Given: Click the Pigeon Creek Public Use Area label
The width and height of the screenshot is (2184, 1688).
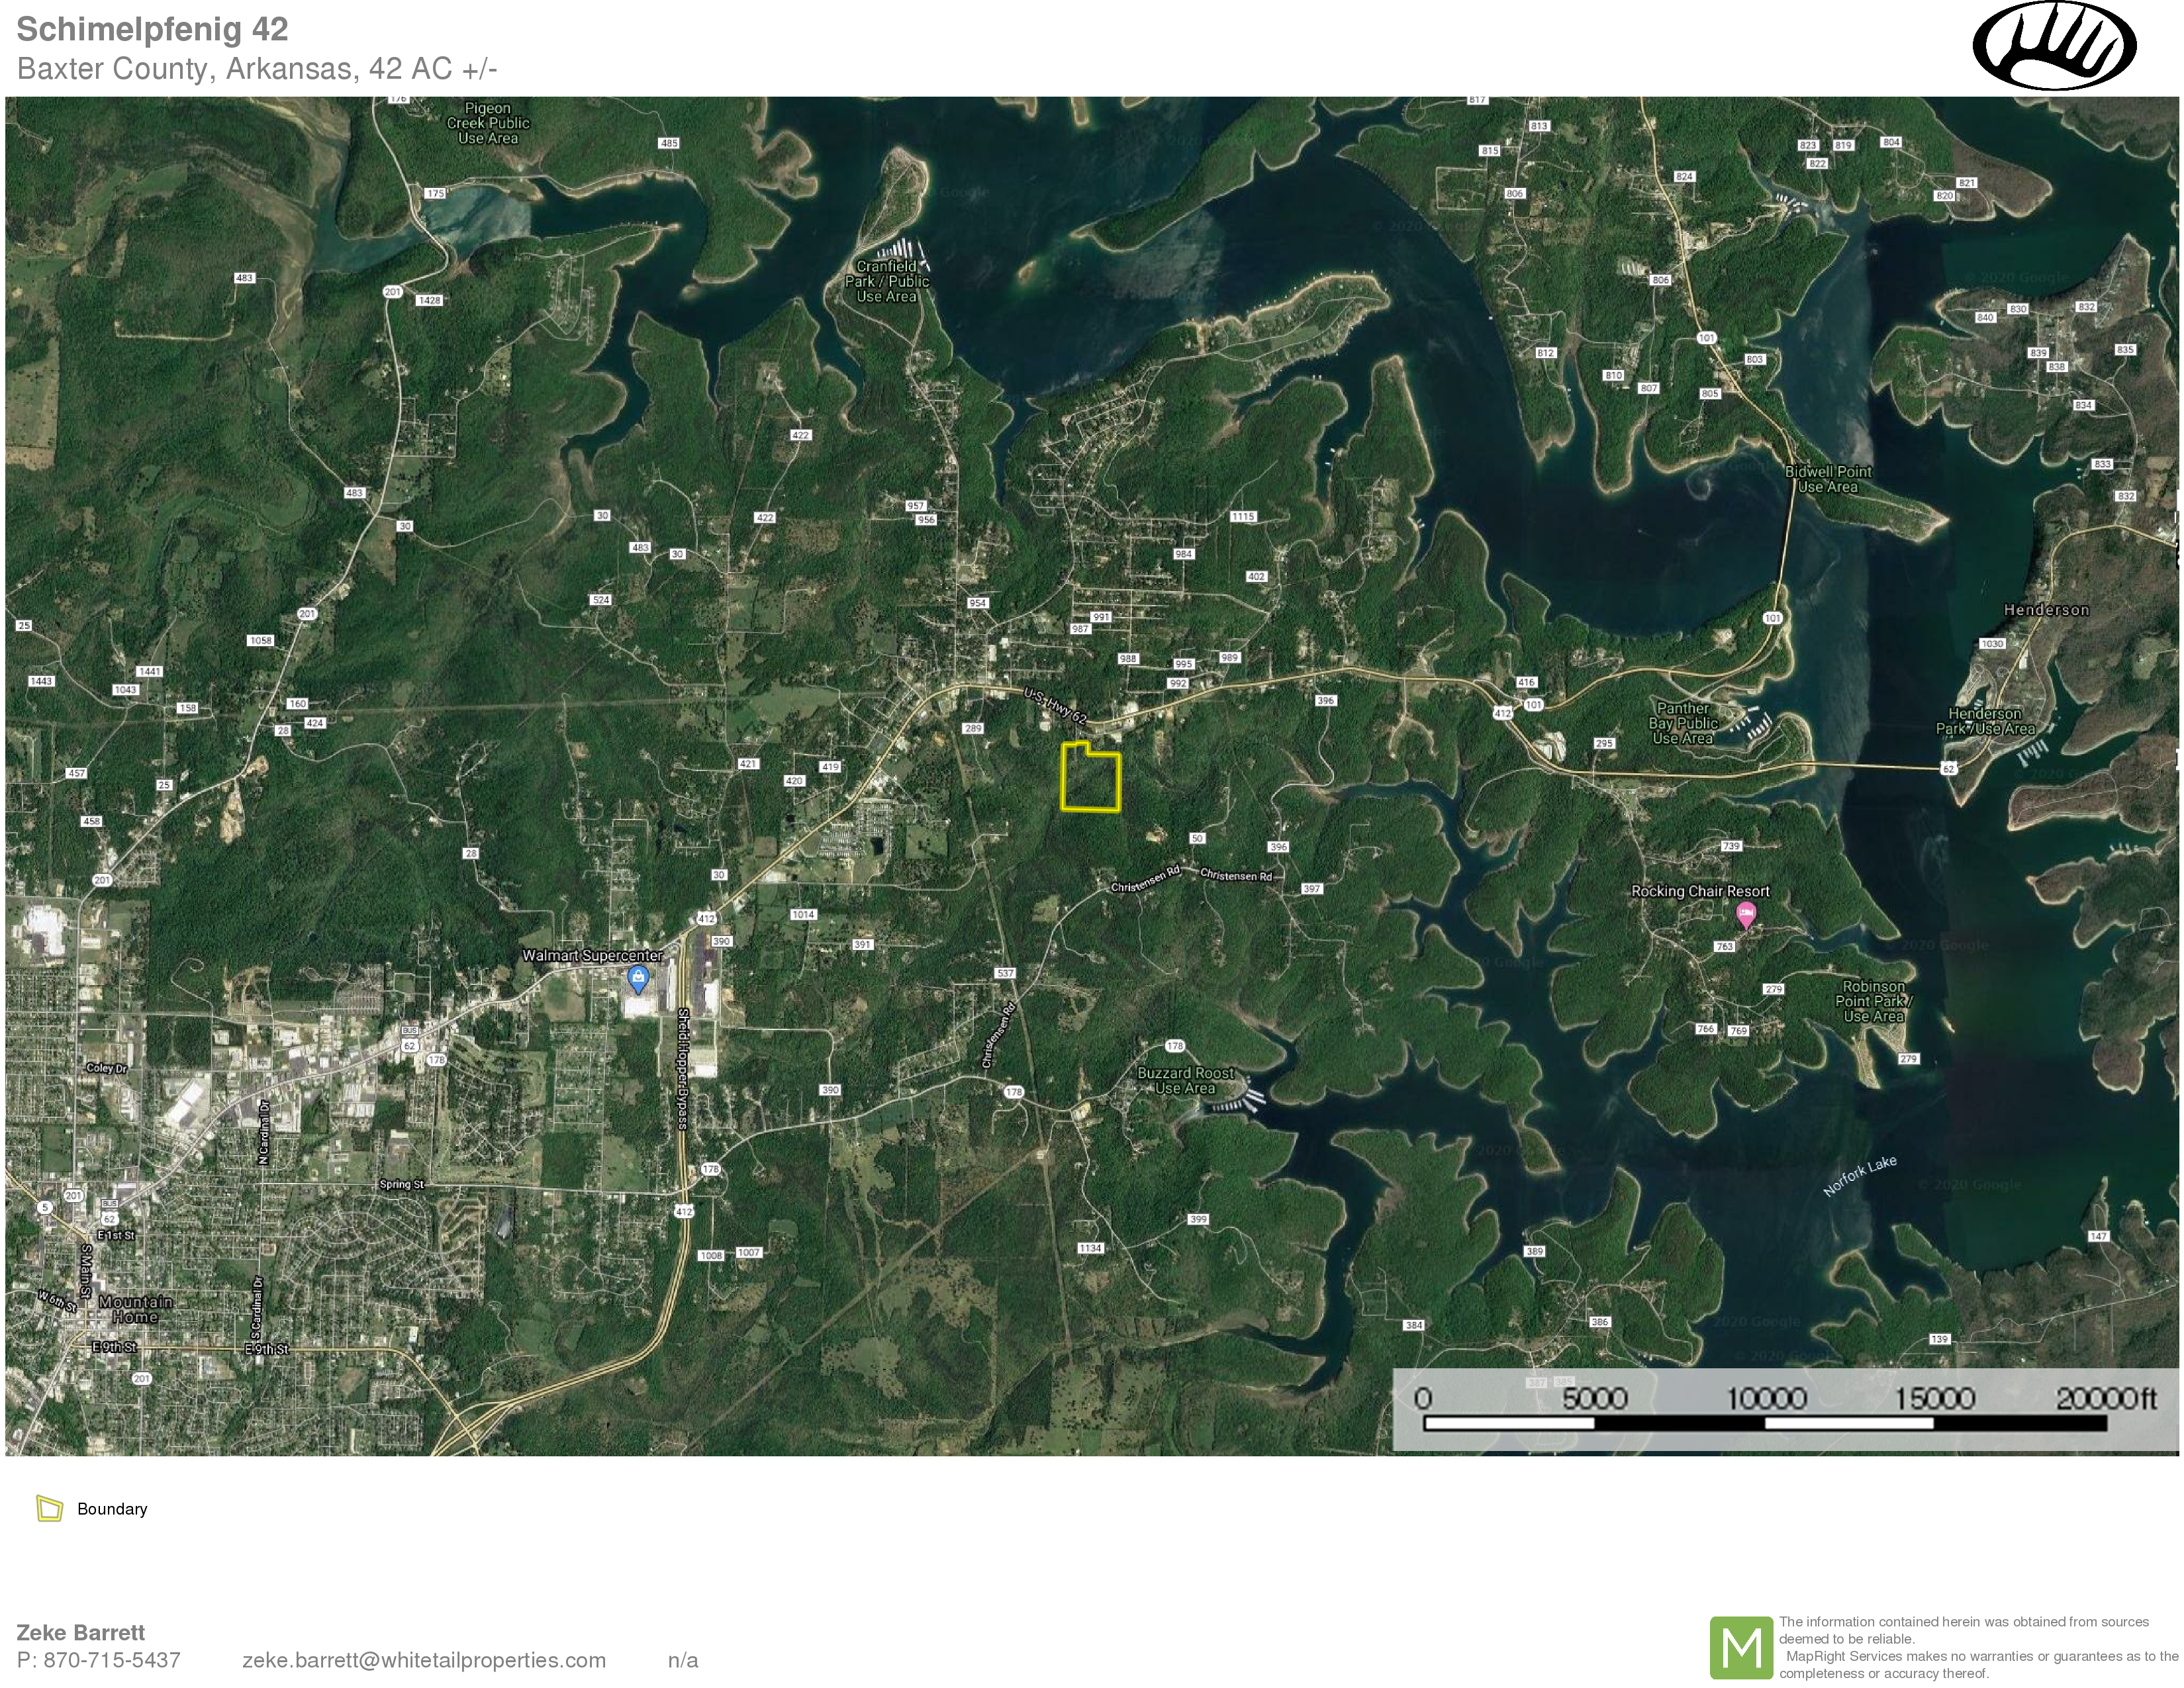Looking at the screenshot, I should pos(488,123).
